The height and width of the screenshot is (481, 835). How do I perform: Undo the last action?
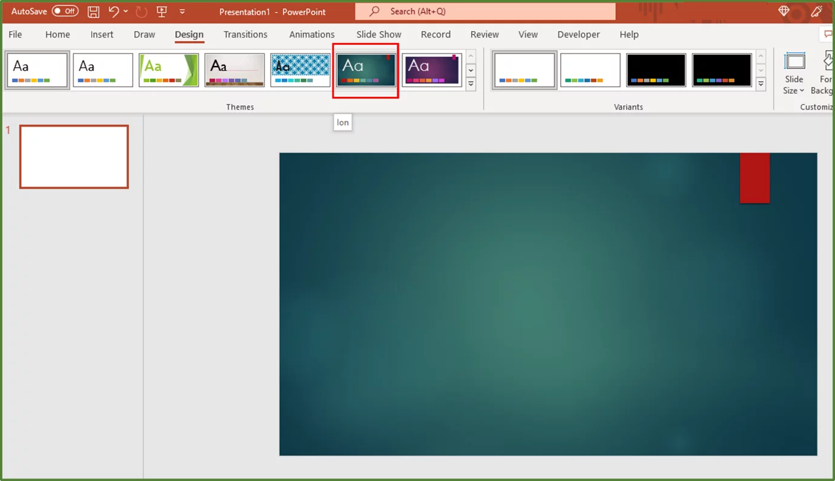[x=114, y=11]
